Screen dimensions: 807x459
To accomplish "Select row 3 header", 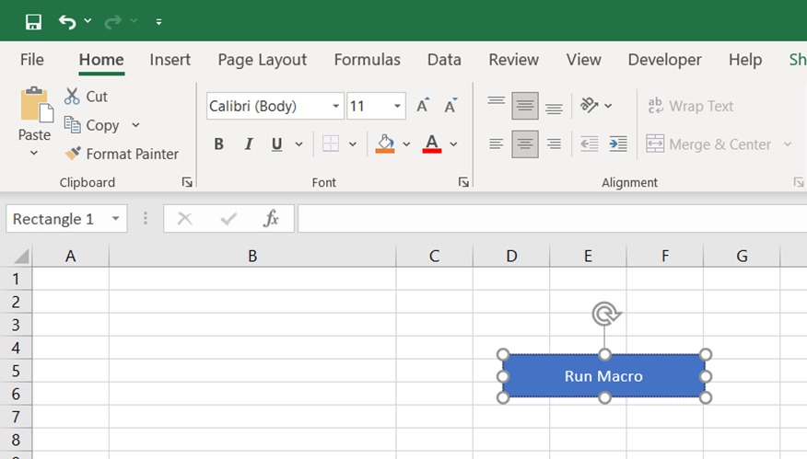I will tap(16, 325).
